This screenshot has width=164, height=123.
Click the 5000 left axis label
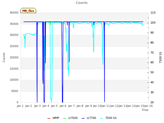[15, 91]
